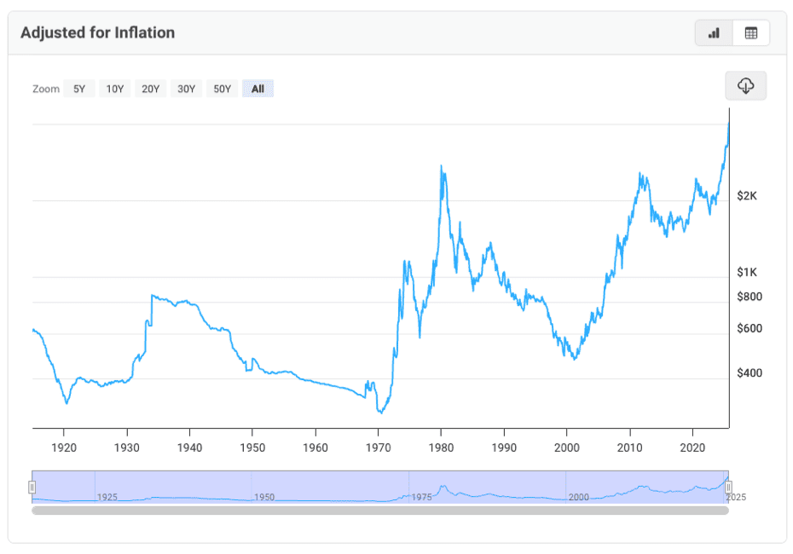Image resolution: width=793 pixels, height=554 pixels.
Task: Select the 30Y zoom option
Action: click(186, 89)
